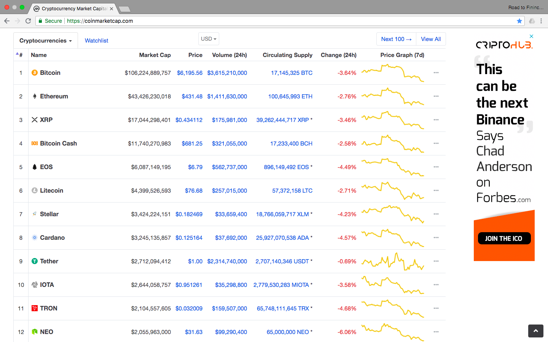Click the IOTA logo icon

click(x=35, y=285)
